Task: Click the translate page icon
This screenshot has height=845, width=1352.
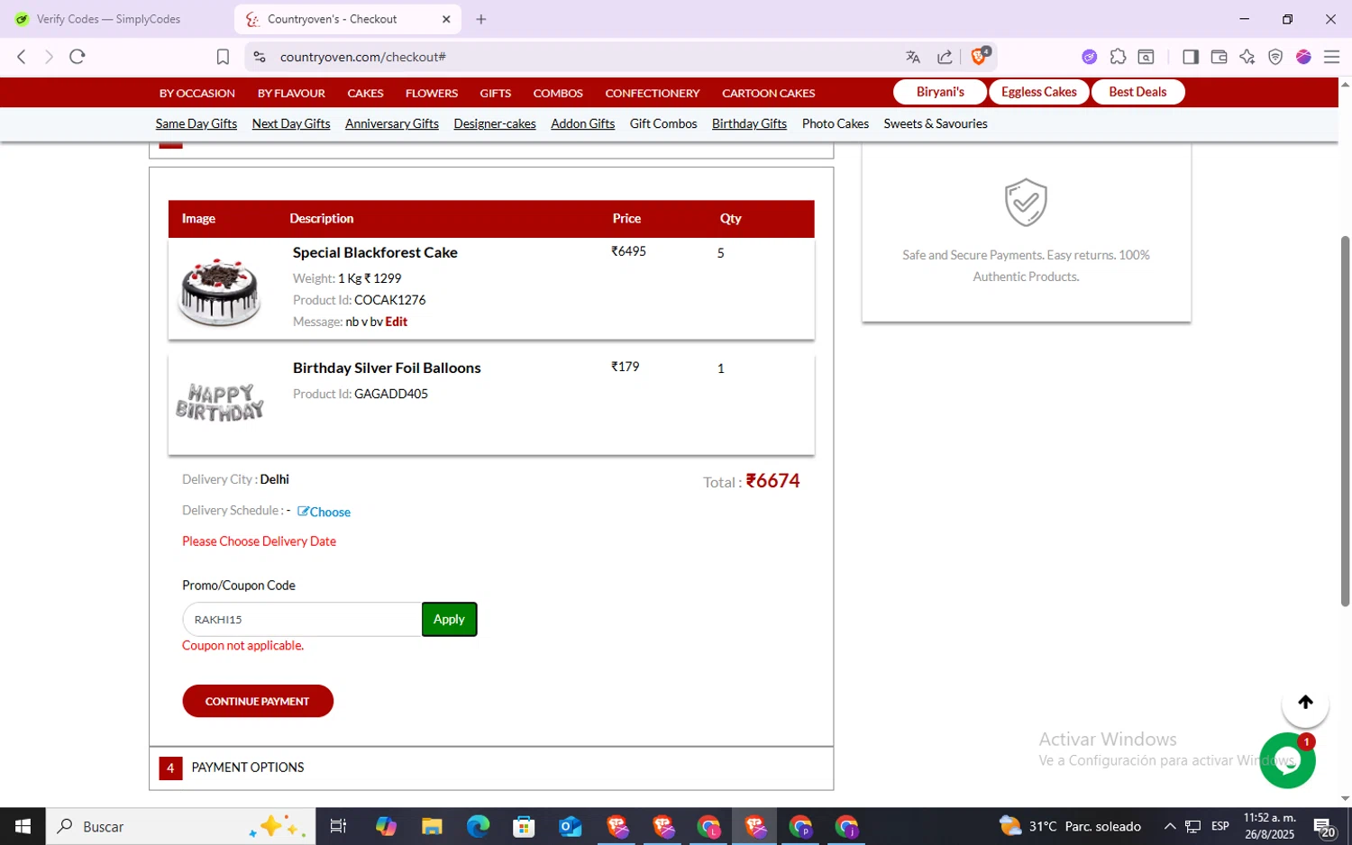Action: click(x=913, y=57)
